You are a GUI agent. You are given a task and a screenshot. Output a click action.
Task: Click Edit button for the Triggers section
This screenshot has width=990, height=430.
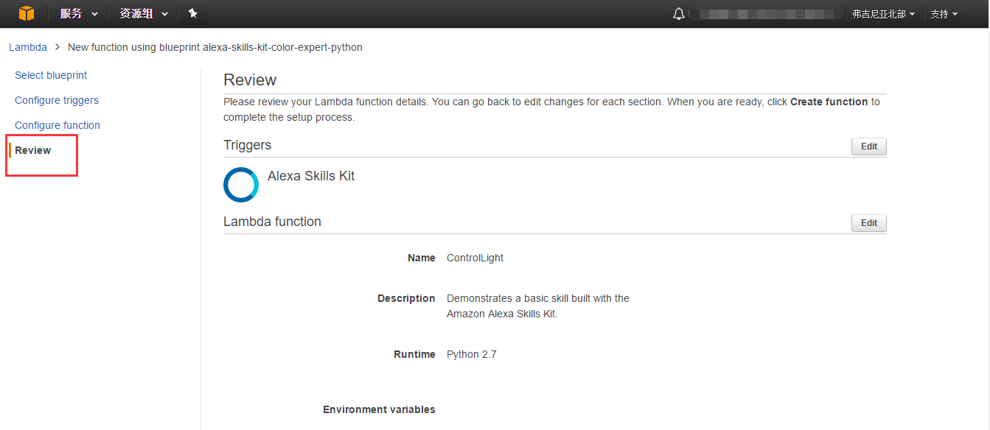[868, 147]
